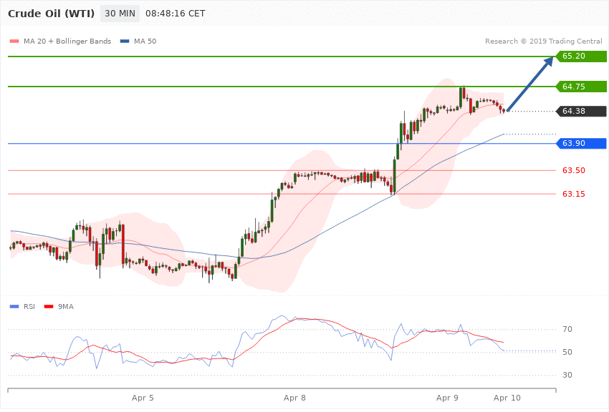Click the RSI 30 level label
The width and height of the screenshot is (609, 412).
pyautogui.click(x=567, y=376)
